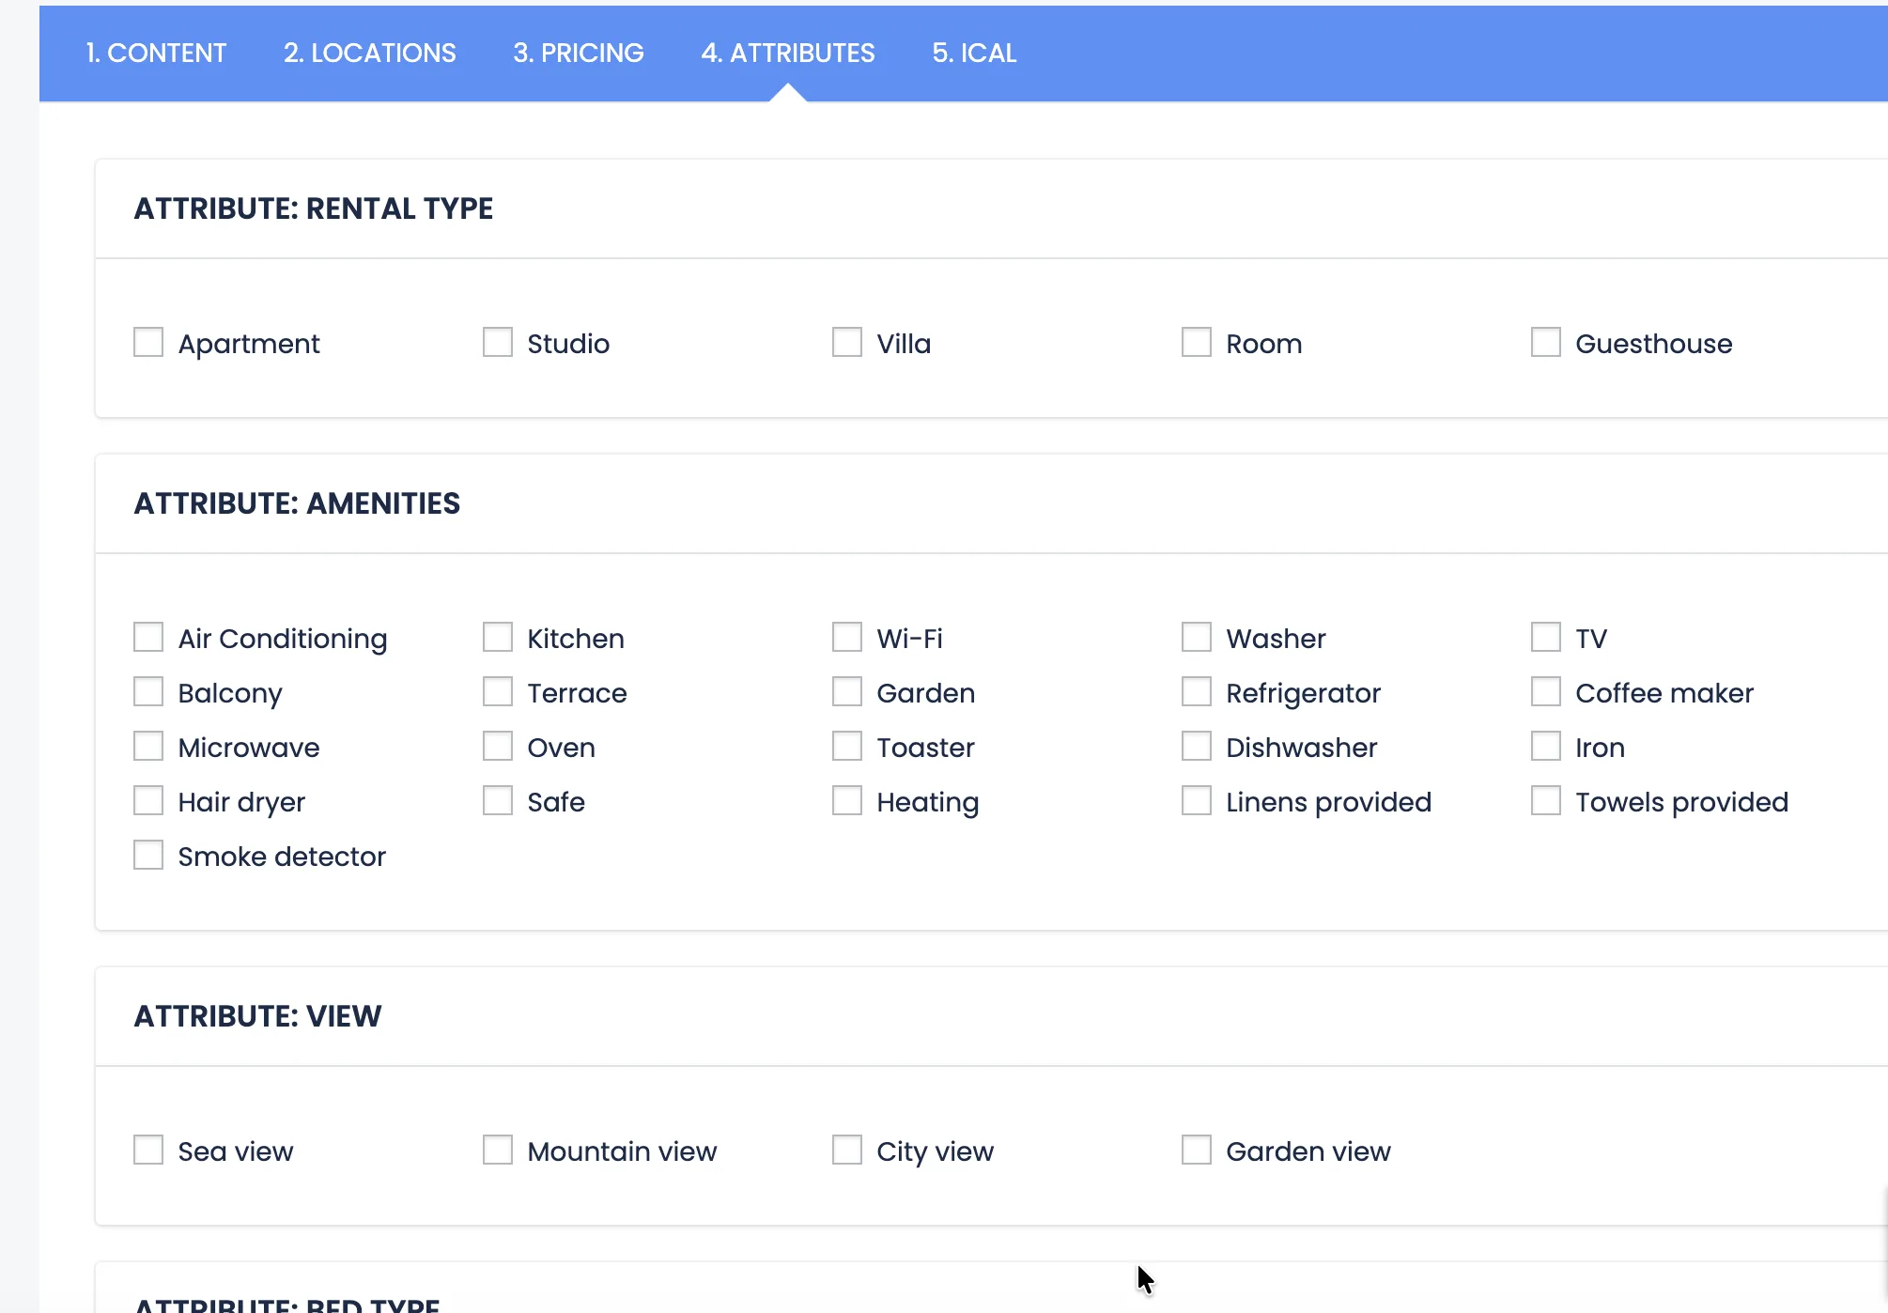Select the Garden view option
Image resolution: width=1888 pixels, height=1313 pixels.
pyautogui.click(x=1197, y=1150)
